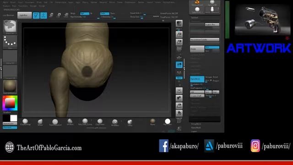Select the Inflat brush
Screen dimensions: 293x165
pos(130,122)
